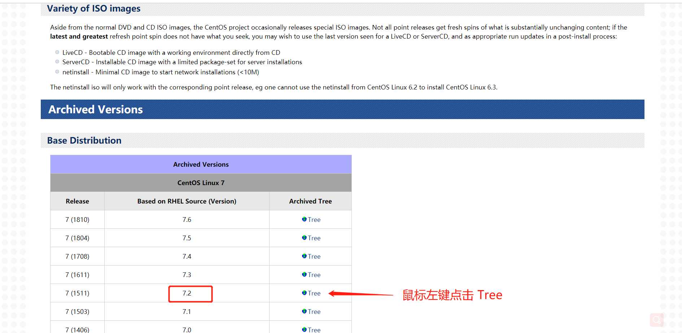Click 'Based on RHEL Source (Version)' column header

[187, 201]
